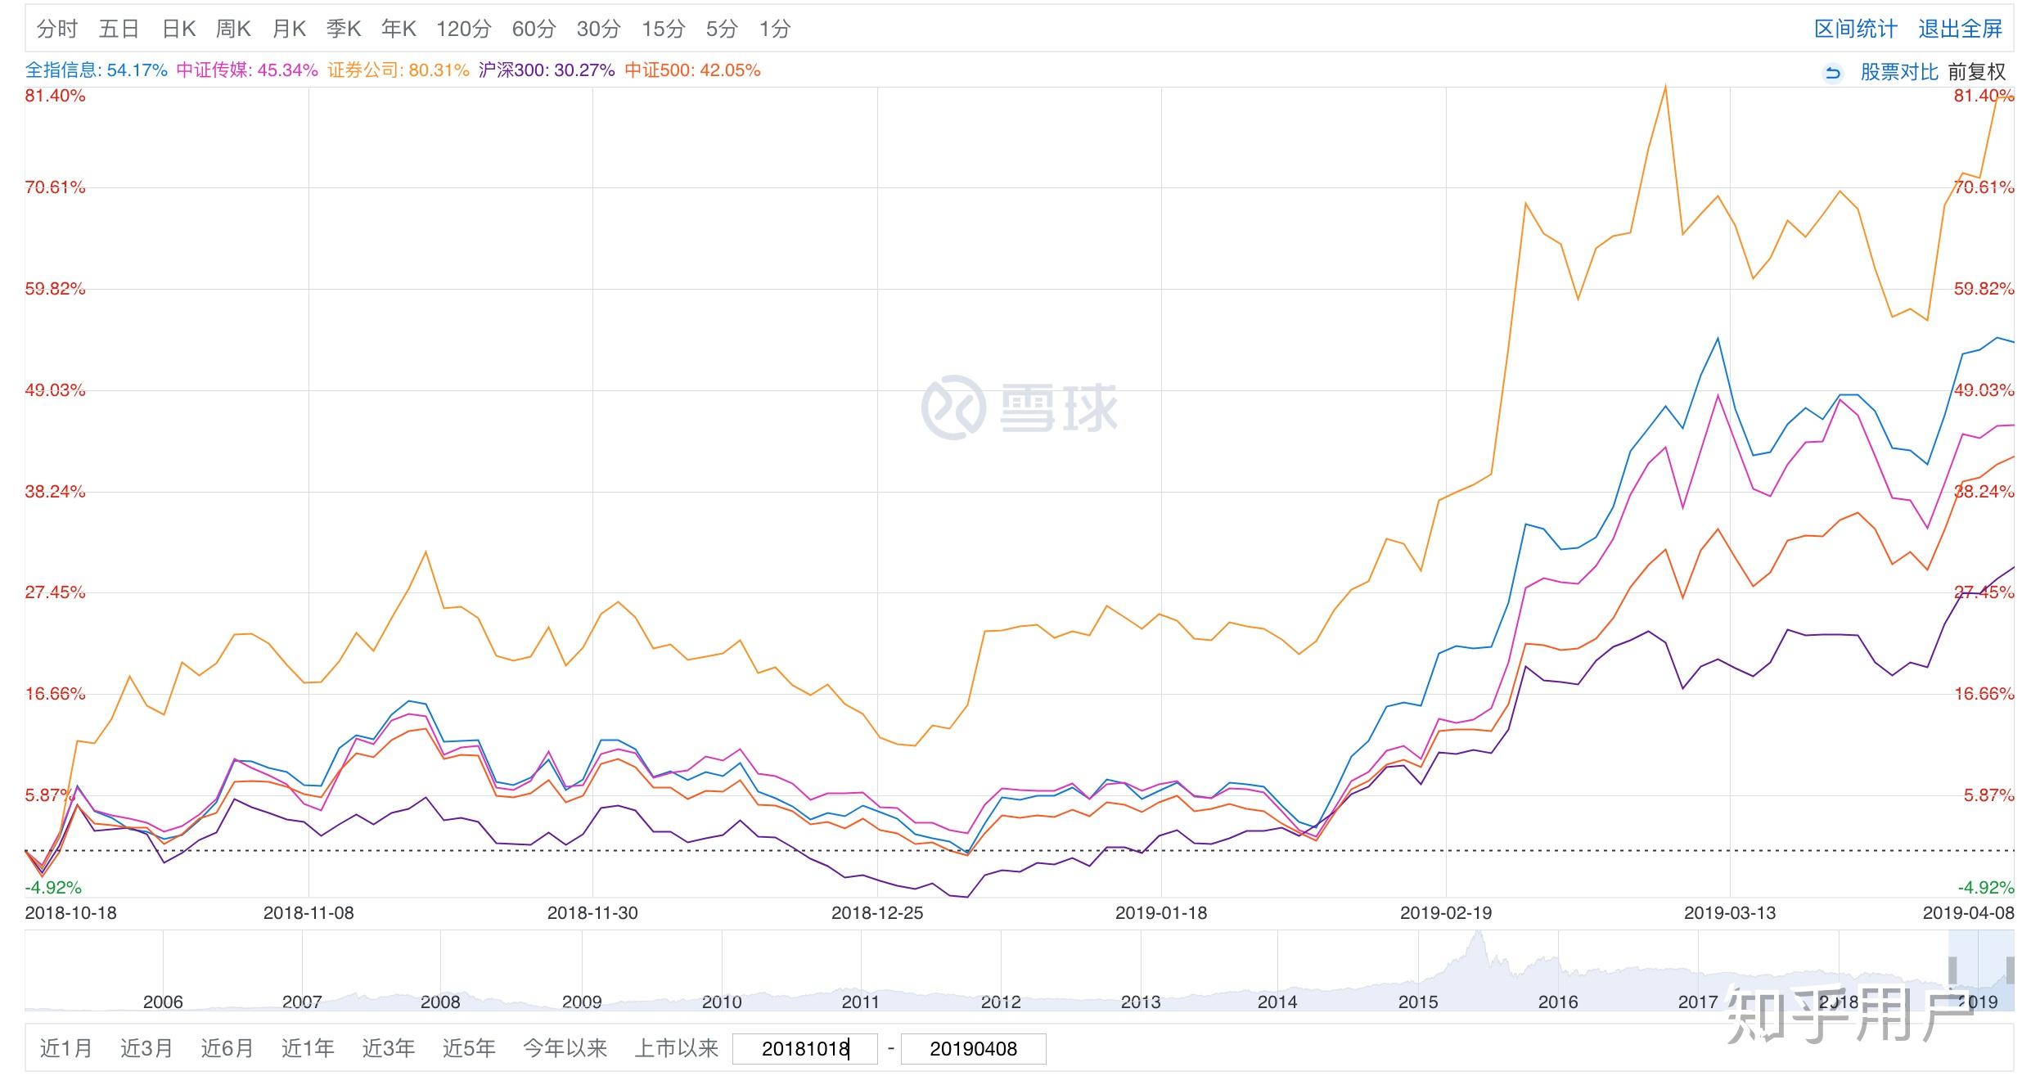Screen dimensions: 2031x1085
Task: Pick the 5分 interval
Action: 722,29
